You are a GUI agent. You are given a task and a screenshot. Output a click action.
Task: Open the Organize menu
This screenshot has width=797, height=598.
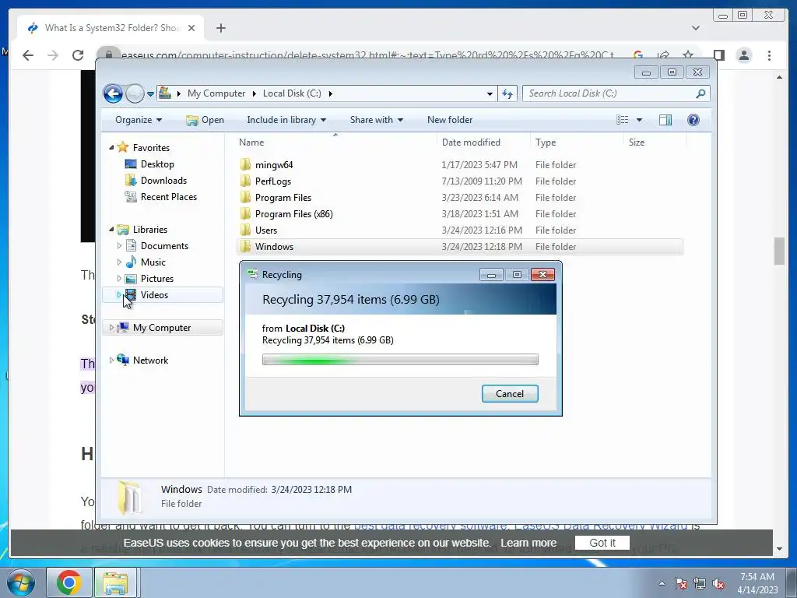(139, 120)
